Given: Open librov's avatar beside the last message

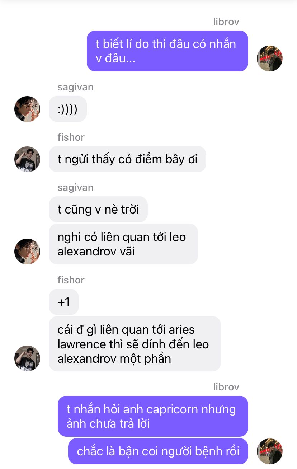Looking at the screenshot, I should tap(270, 451).
